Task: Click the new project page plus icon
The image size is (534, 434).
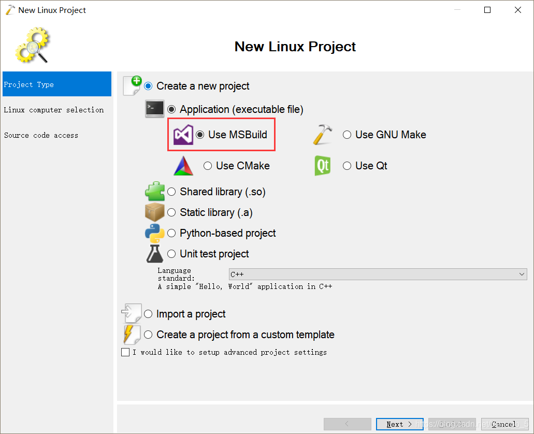Action: click(133, 85)
